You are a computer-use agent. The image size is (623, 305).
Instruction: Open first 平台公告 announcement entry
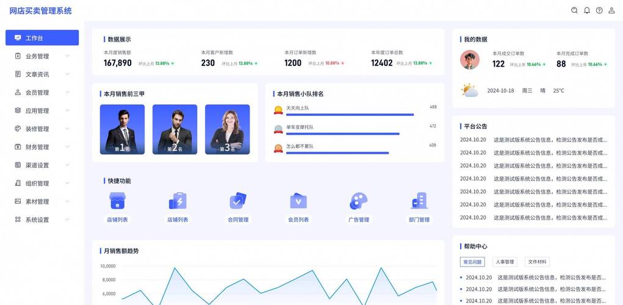[533, 140]
